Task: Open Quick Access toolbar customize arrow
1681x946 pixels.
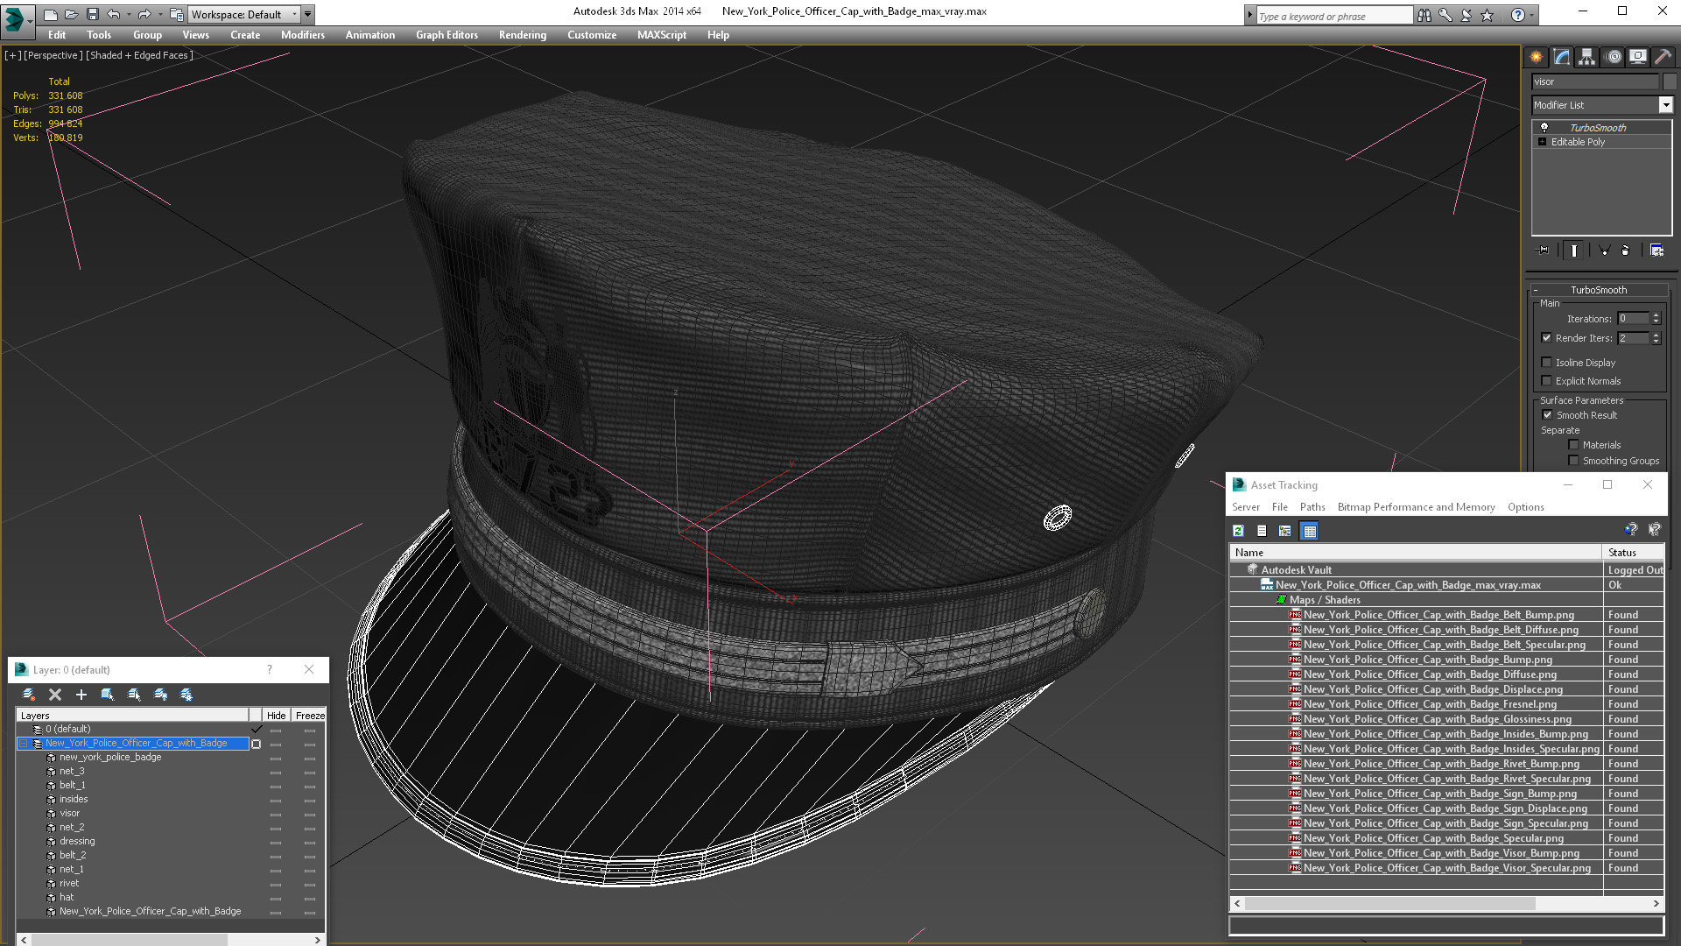Action: click(308, 14)
